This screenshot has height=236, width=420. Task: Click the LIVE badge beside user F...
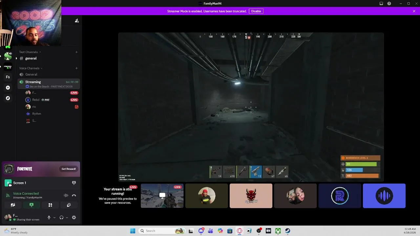[x=74, y=93]
